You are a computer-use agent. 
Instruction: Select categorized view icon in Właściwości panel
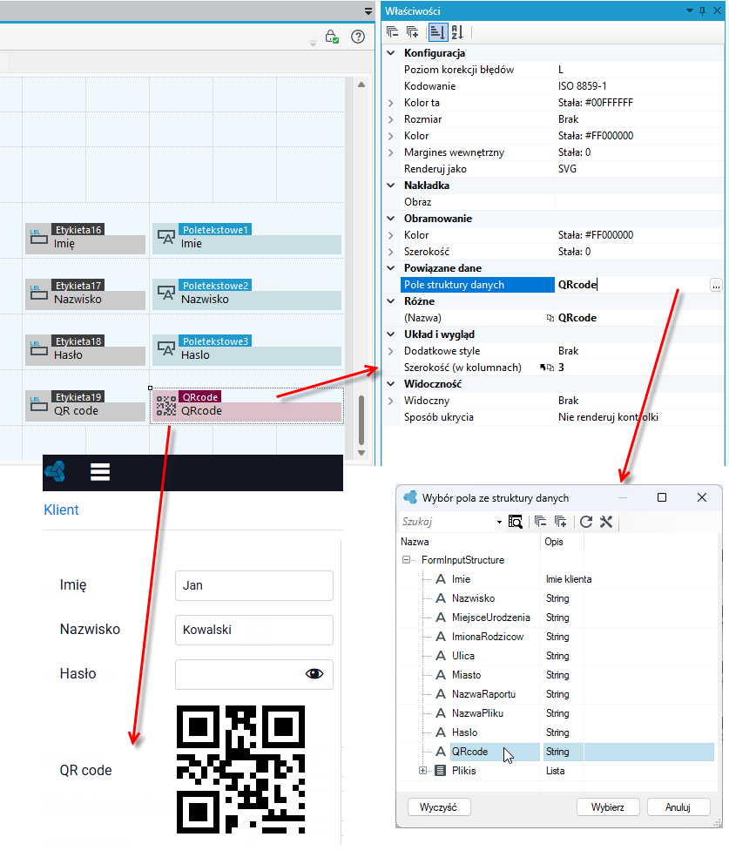point(437,32)
